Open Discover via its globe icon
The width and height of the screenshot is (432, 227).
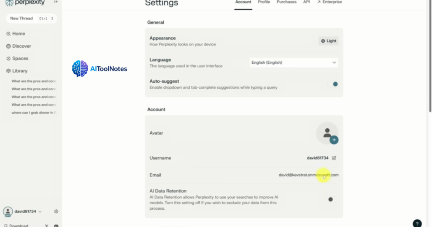(x=8, y=46)
